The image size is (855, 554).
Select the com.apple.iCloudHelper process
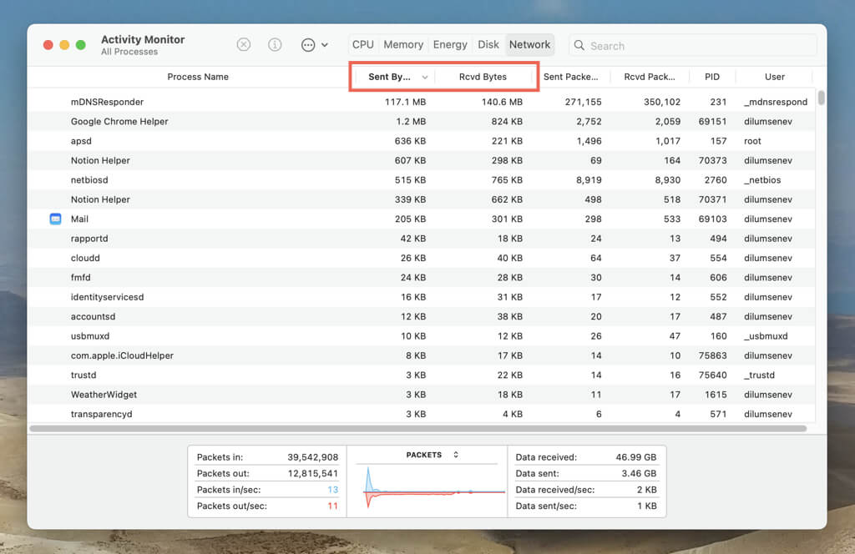pos(422,355)
